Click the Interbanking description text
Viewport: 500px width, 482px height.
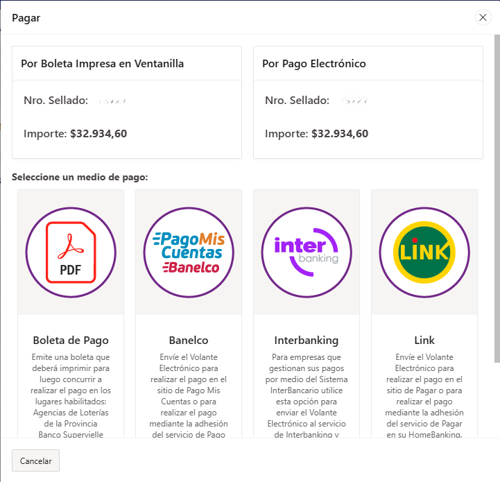click(307, 395)
